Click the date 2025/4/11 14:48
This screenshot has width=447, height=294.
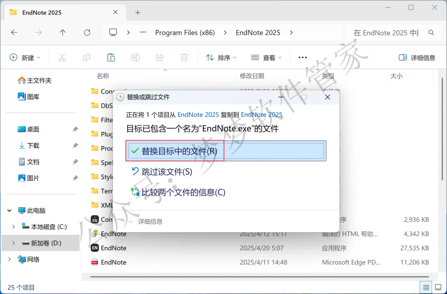(263, 262)
